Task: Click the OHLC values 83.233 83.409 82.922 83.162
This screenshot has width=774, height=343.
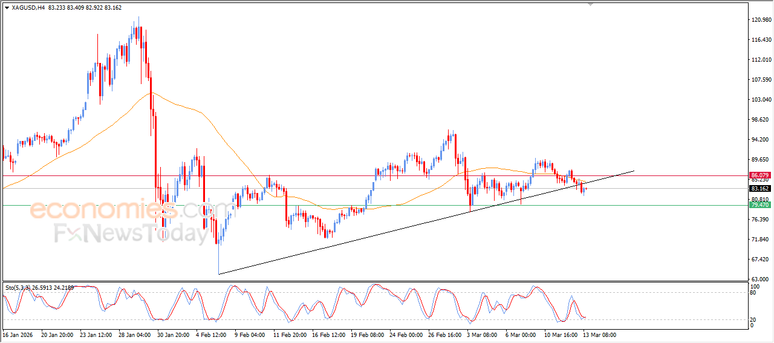Action: pos(85,8)
